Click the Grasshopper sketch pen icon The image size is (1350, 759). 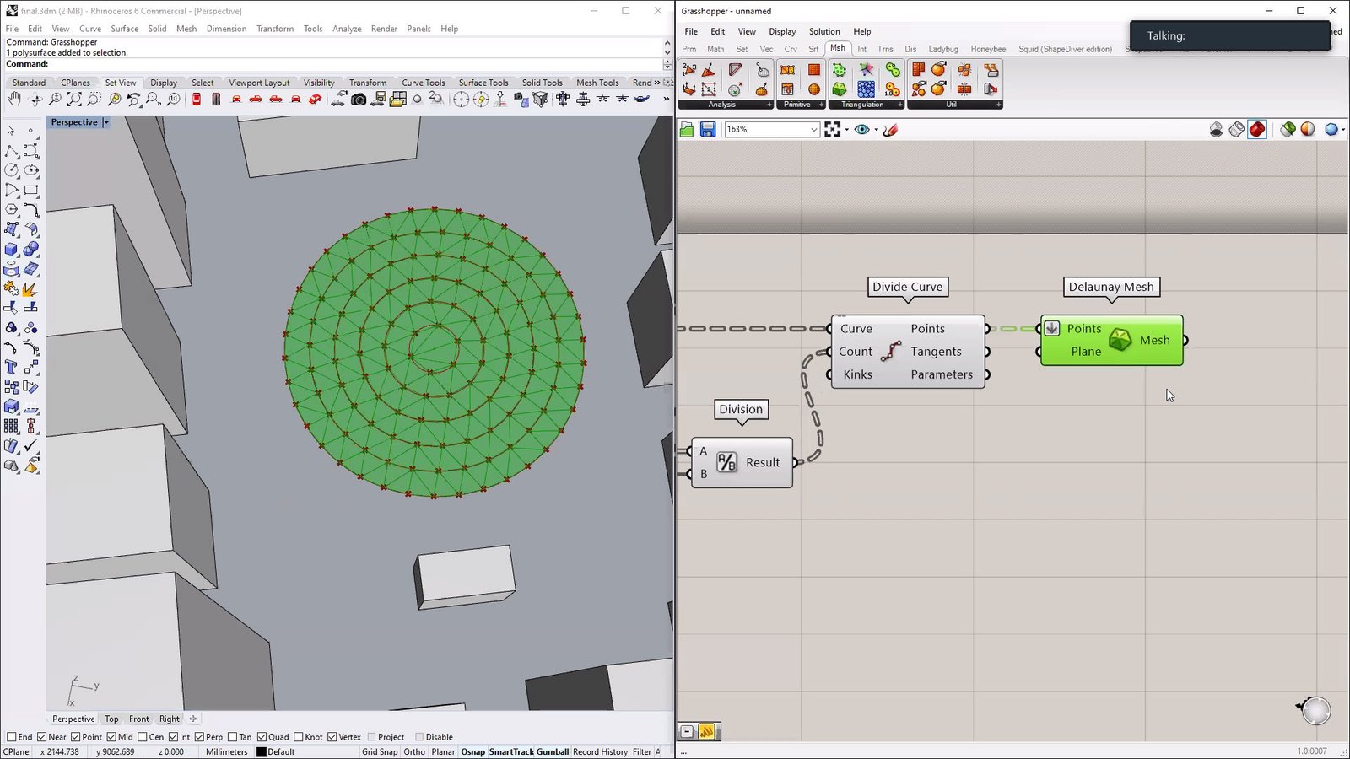pyautogui.click(x=891, y=130)
